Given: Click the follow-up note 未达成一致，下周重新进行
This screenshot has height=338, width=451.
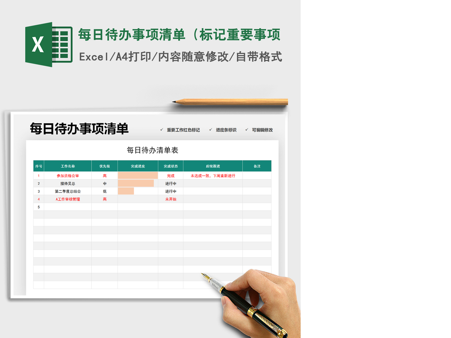Looking at the screenshot, I should coord(213,176).
